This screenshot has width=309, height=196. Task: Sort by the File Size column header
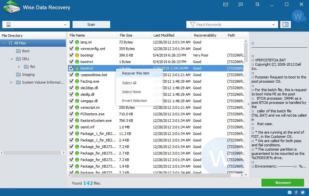[x=134, y=35]
